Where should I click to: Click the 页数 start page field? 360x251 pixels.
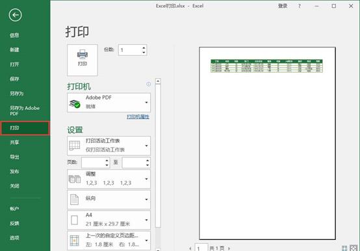click(93, 163)
